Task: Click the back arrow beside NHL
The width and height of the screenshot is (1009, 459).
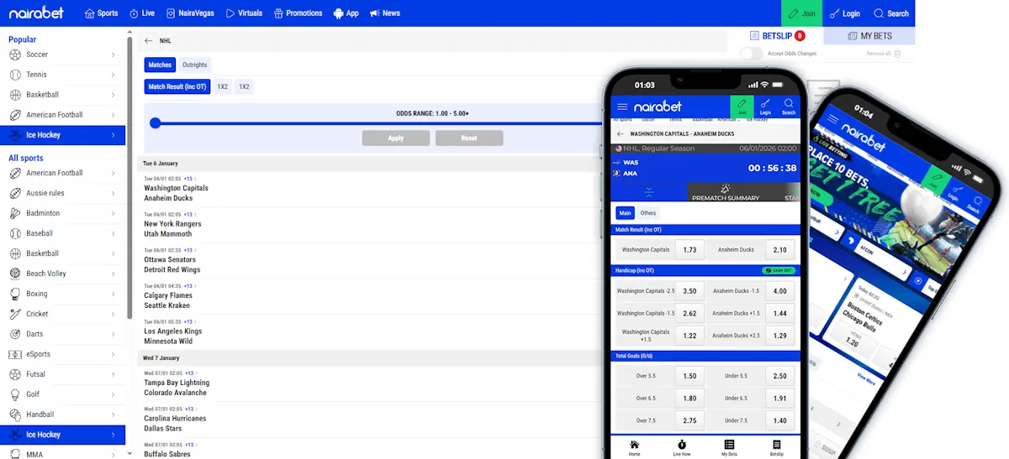Action: [x=149, y=40]
